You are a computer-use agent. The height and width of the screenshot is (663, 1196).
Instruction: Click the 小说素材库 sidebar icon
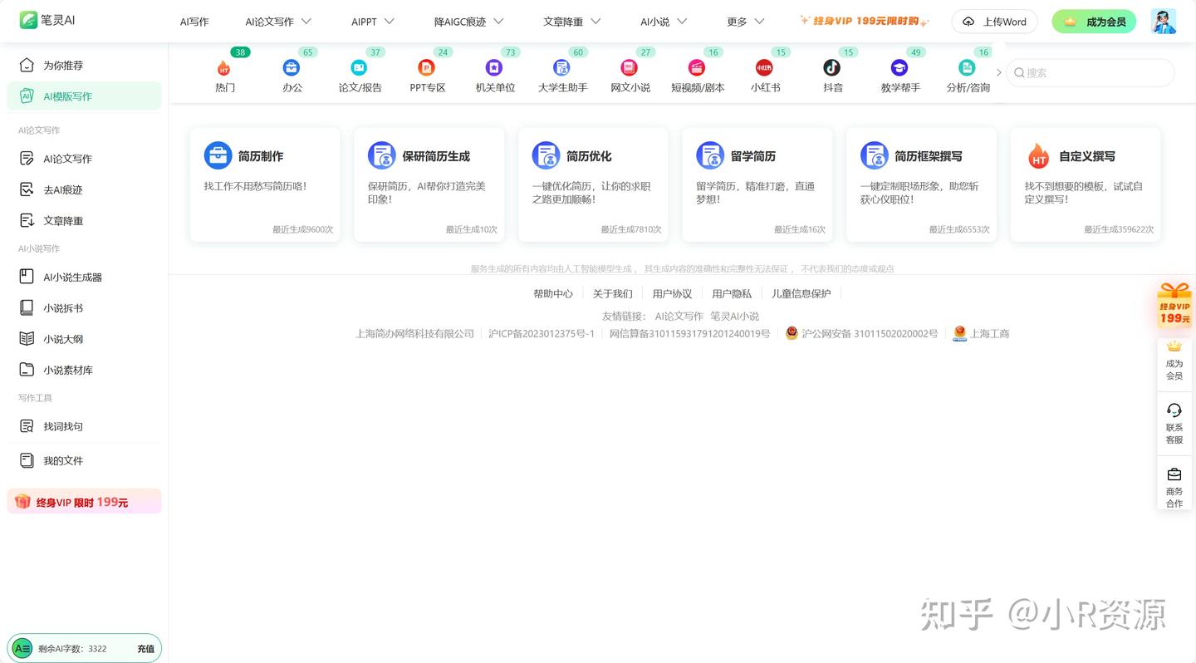click(x=27, y=370)
